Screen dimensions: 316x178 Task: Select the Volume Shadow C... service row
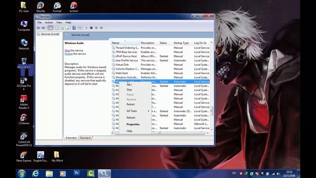pos(160,69)
